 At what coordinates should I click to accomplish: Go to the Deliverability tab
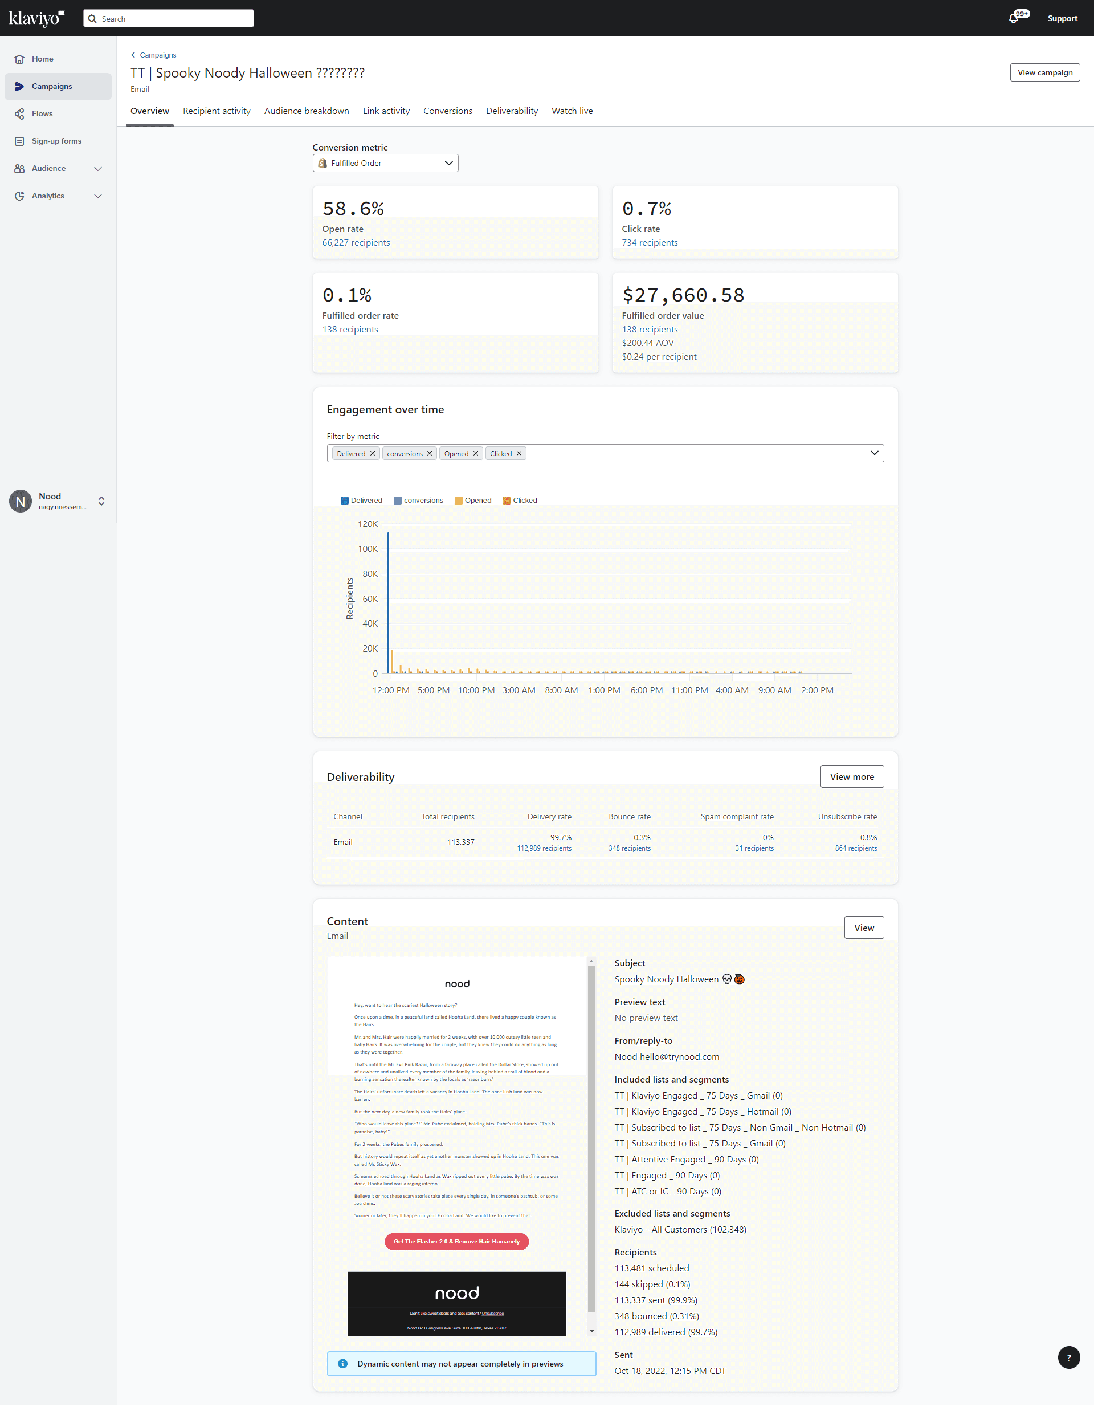(512, 111)
